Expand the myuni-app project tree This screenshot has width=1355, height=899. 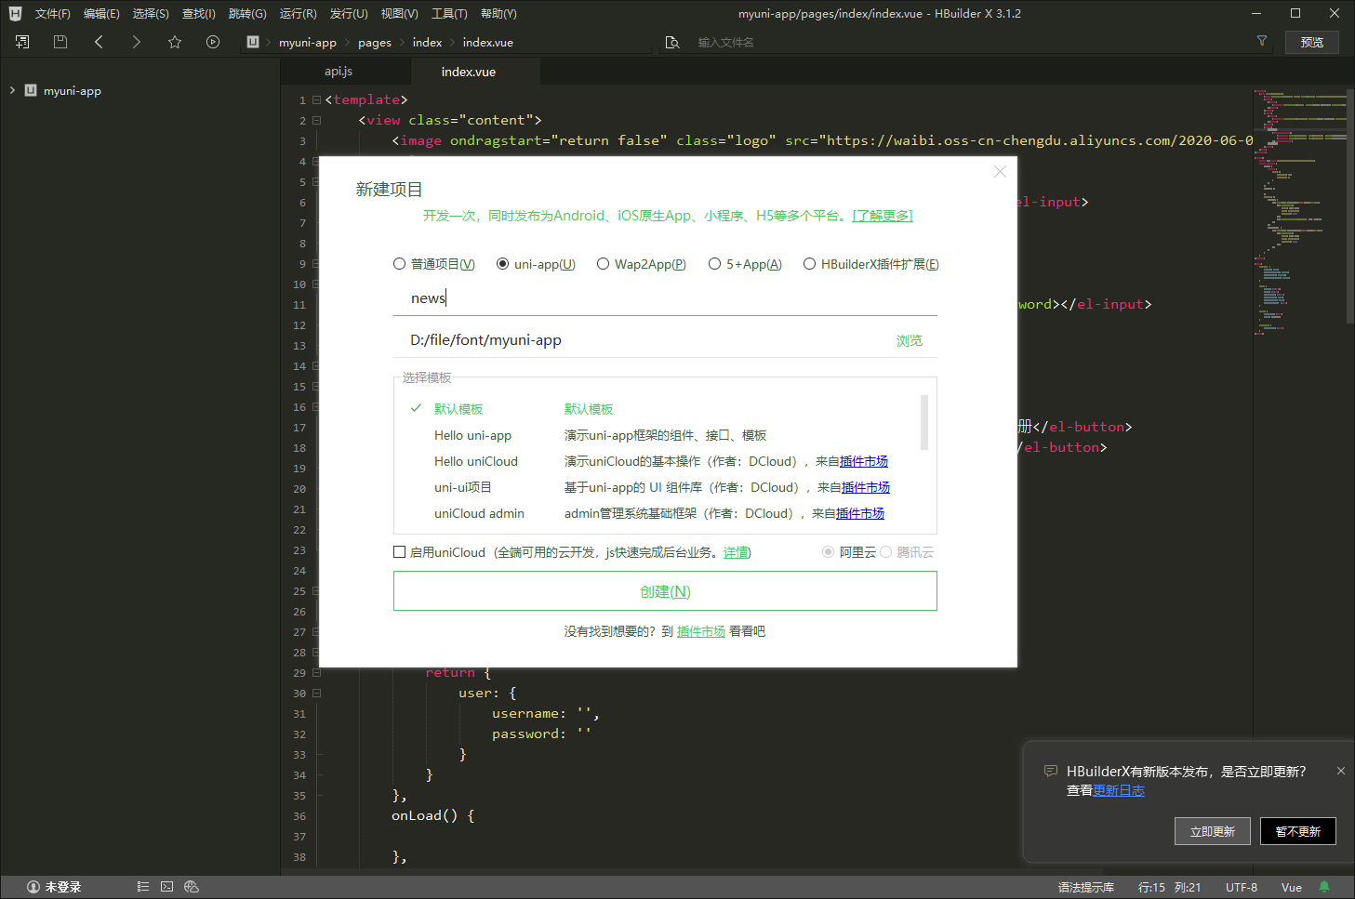pos(12,90)
